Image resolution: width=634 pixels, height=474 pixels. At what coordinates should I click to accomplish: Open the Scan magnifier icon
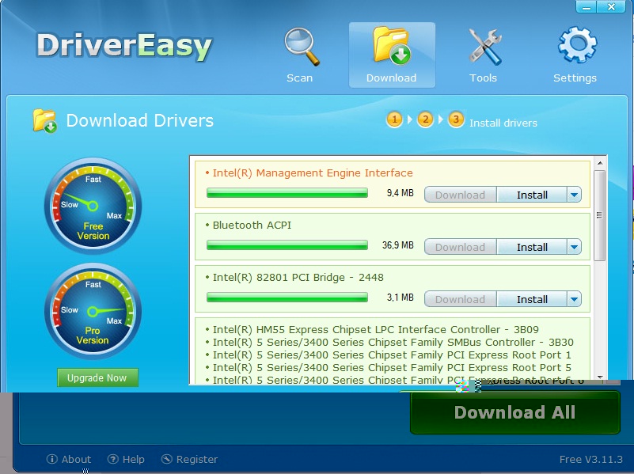[302, 47]
